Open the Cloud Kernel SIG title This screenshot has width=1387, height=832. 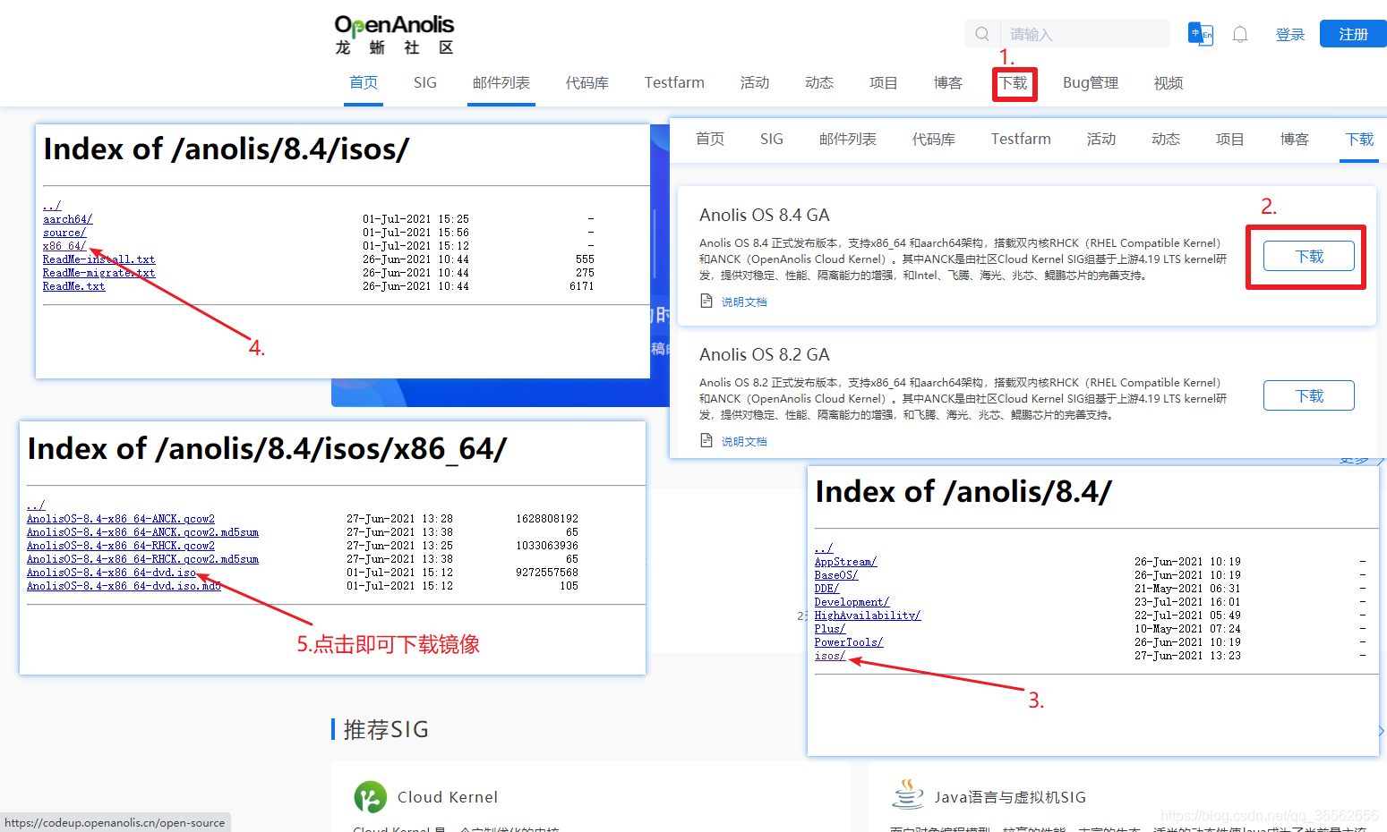click(x=448, y=797)
